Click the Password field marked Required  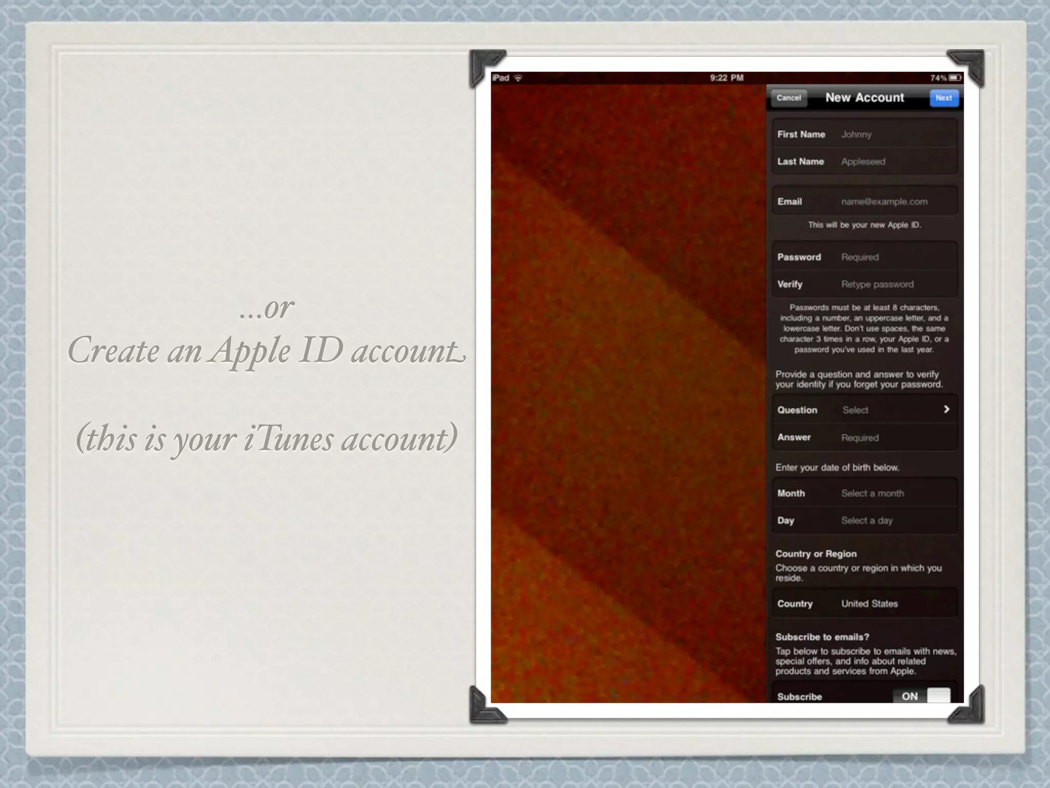(x=865, y=257)
